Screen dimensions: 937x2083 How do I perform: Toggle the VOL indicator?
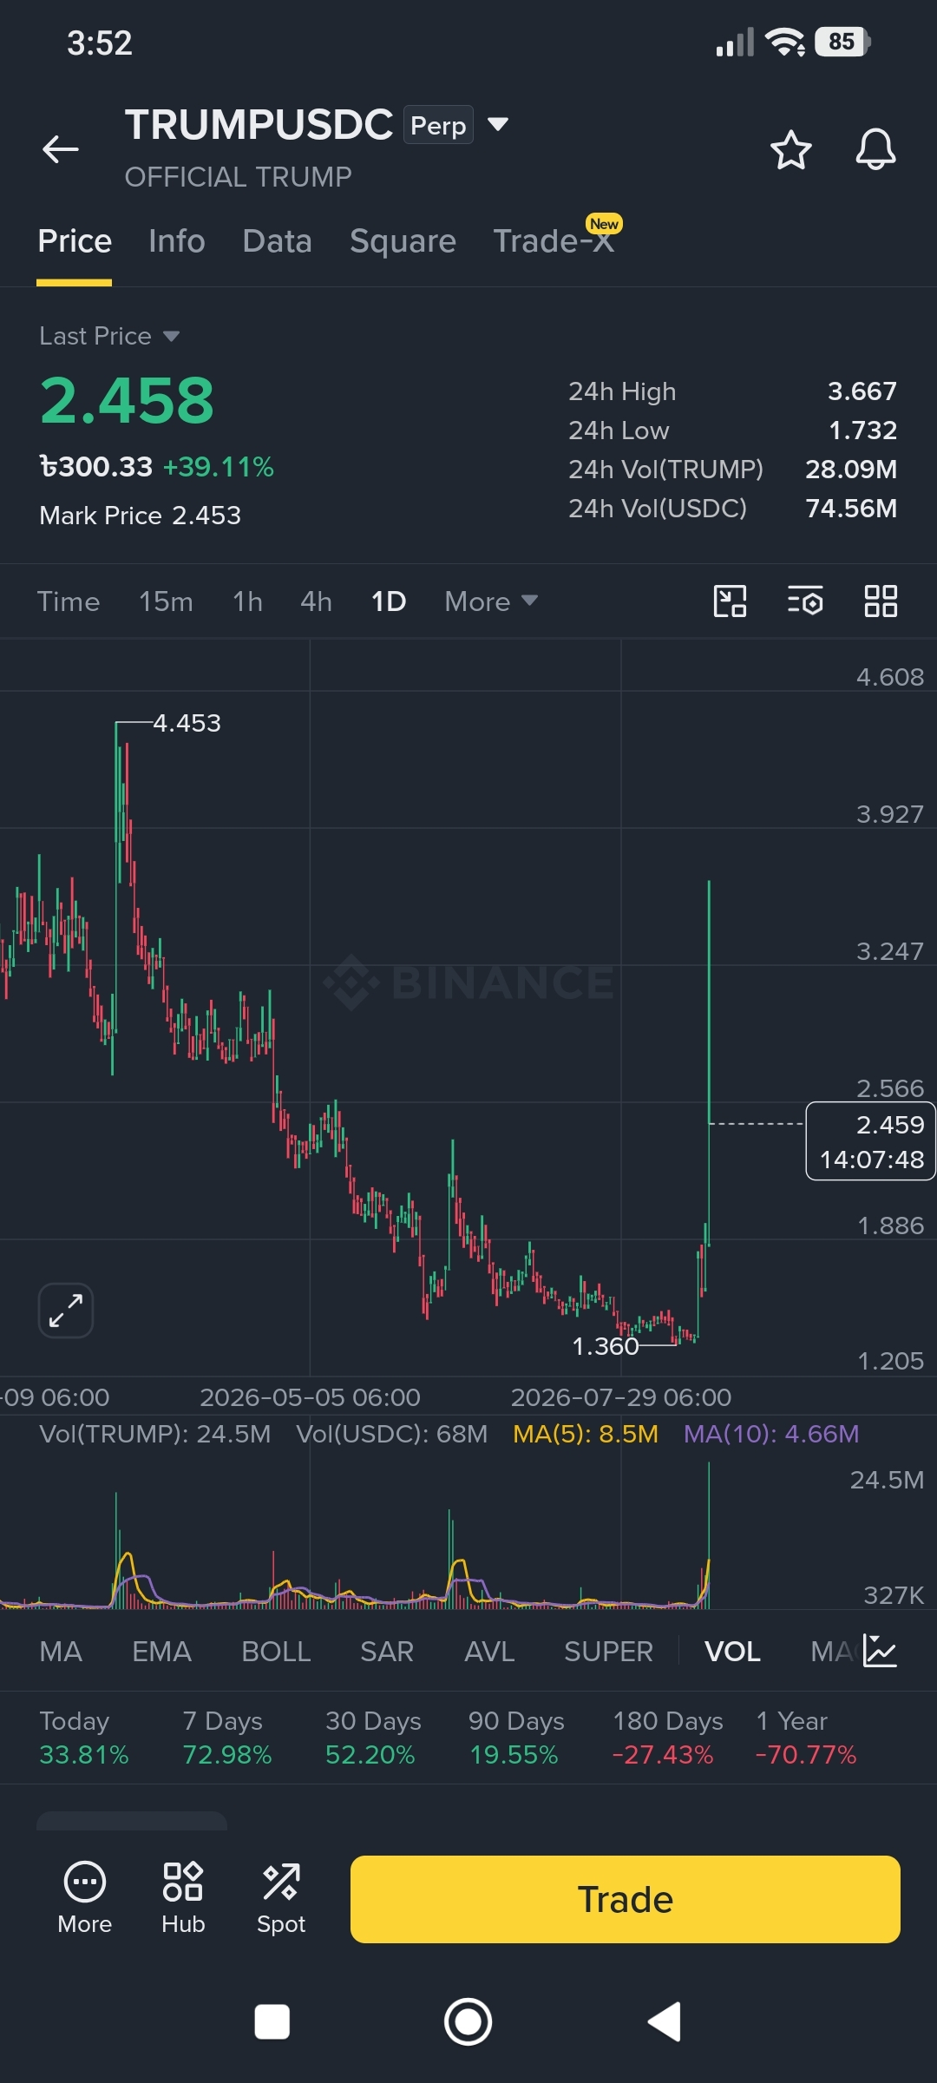[x=732, y=1651]
